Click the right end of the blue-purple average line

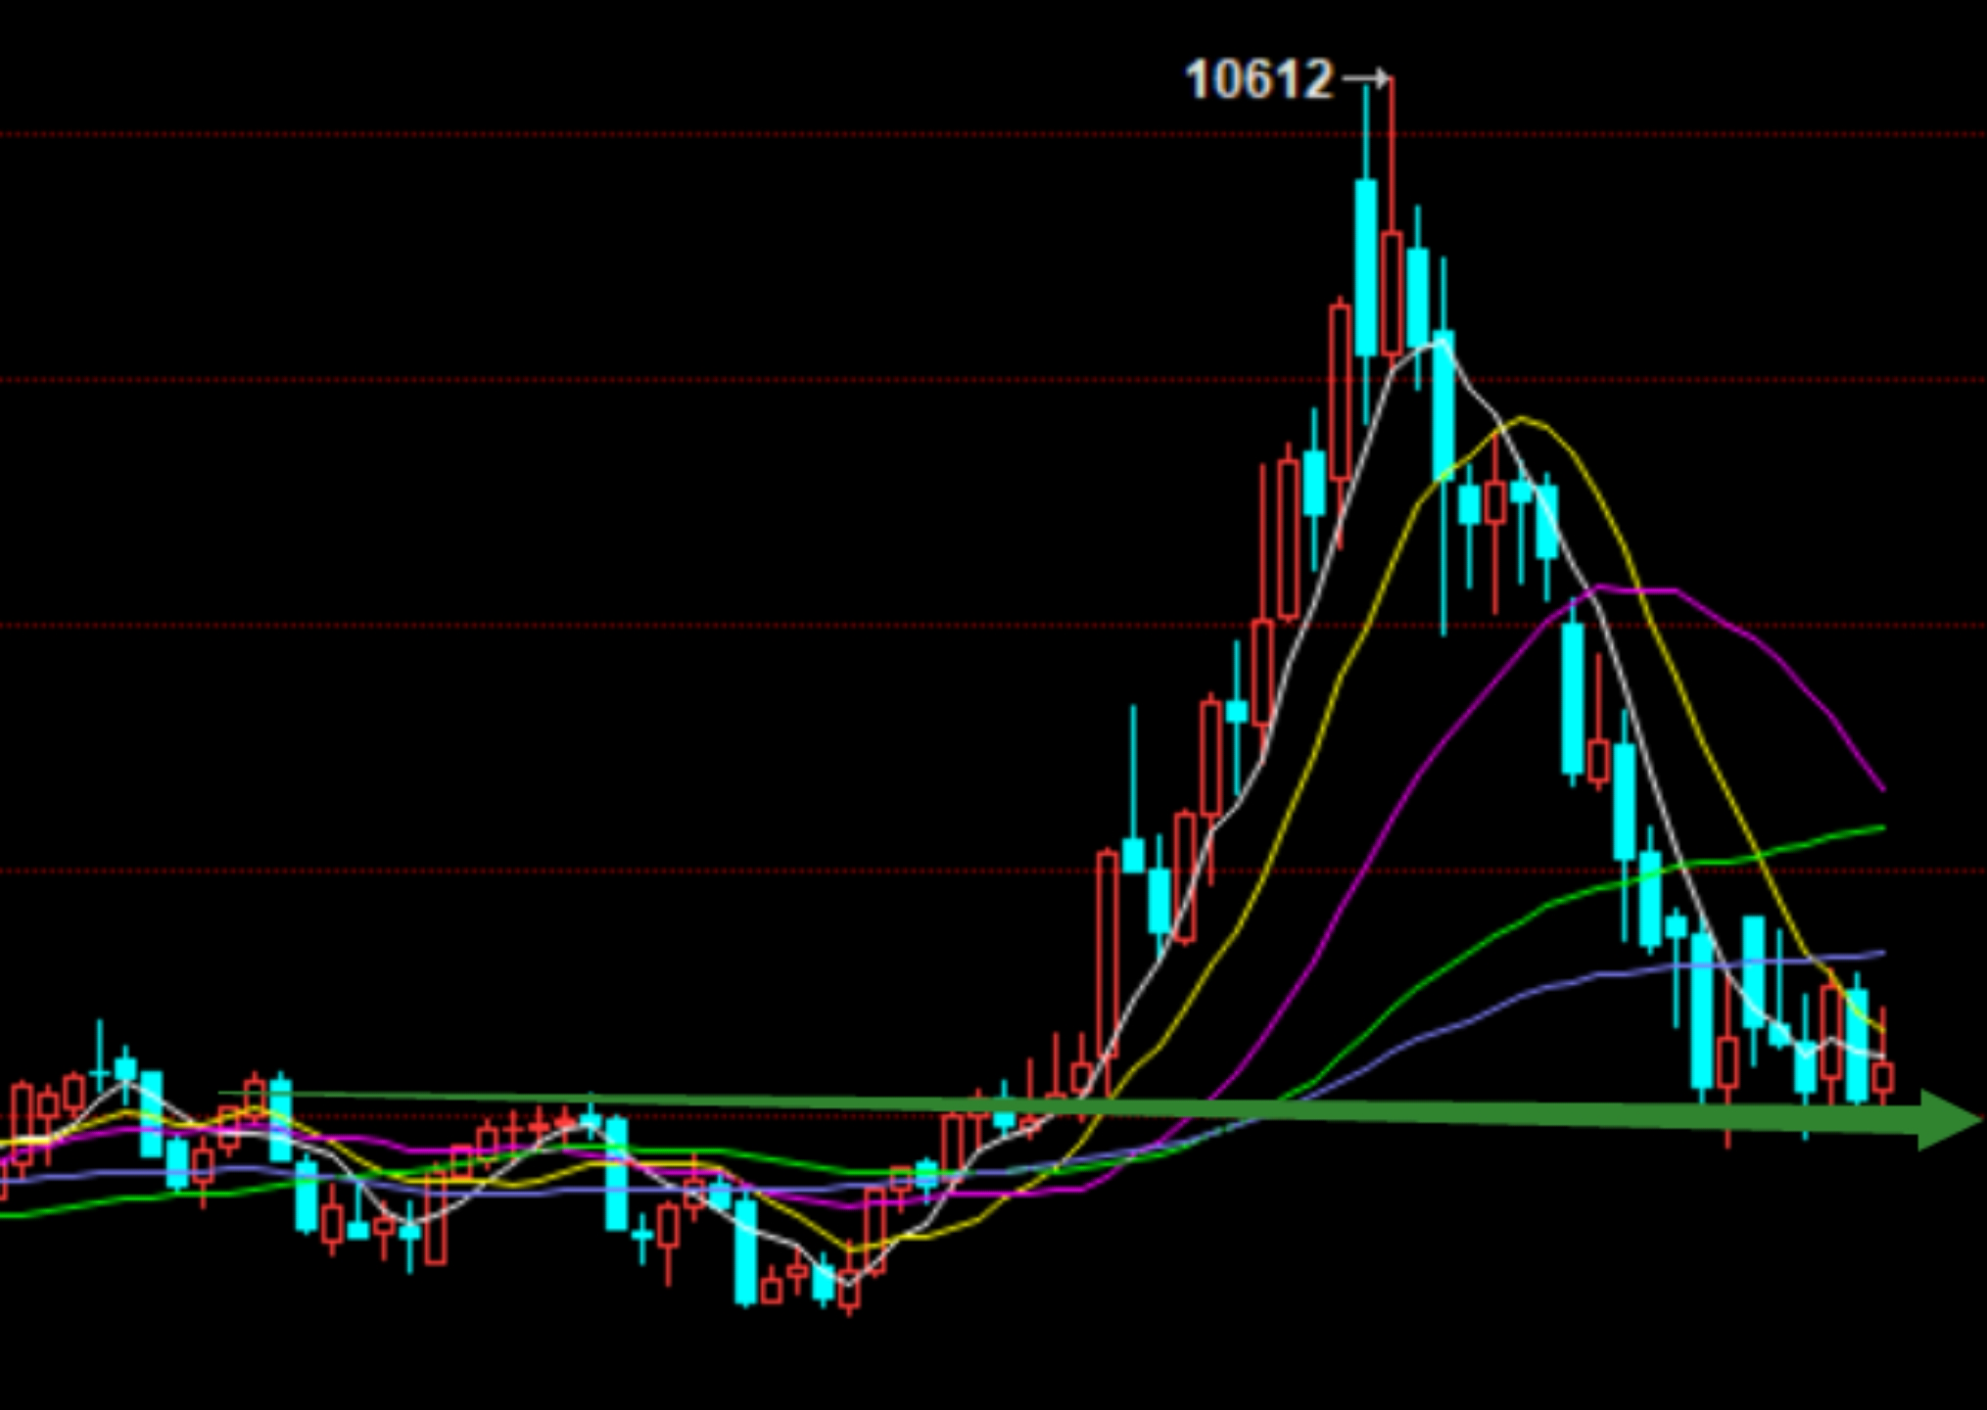coord(1880,953)
